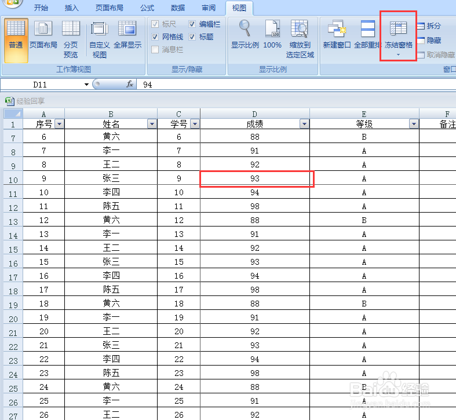The image size is (456, 420).
Task: Click grade B in row 13
Action: coord(364,220)
